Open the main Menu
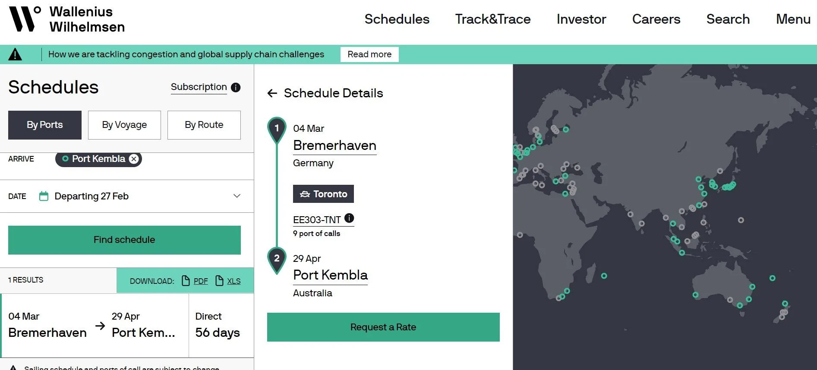The image size is (817, 370). pyautogui.click(x=793, y=19)
